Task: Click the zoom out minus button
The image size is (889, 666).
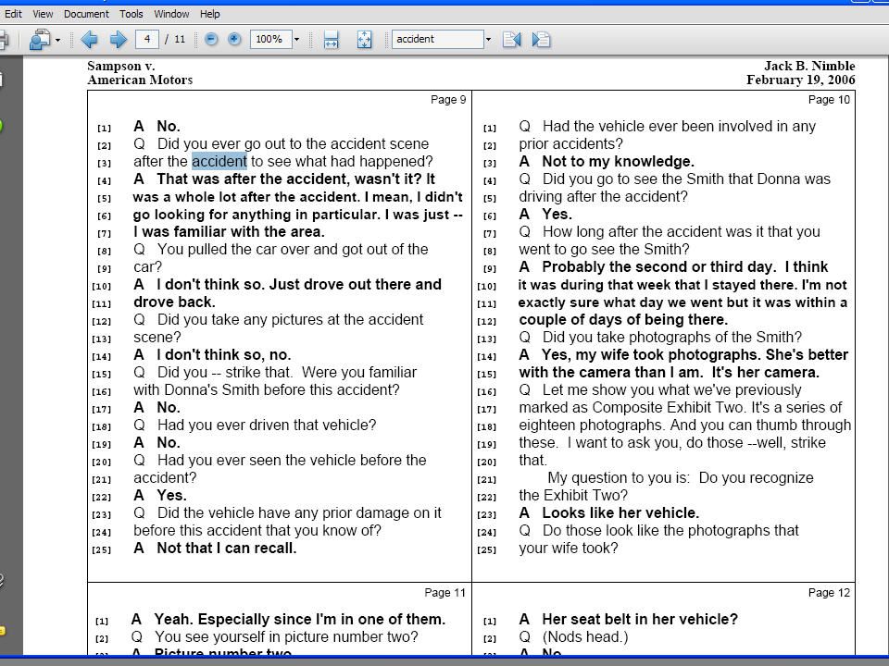Action: coord(211,39)
